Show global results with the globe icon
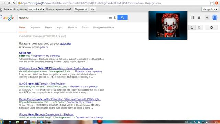Screen dimensions: 220x124 199,28
